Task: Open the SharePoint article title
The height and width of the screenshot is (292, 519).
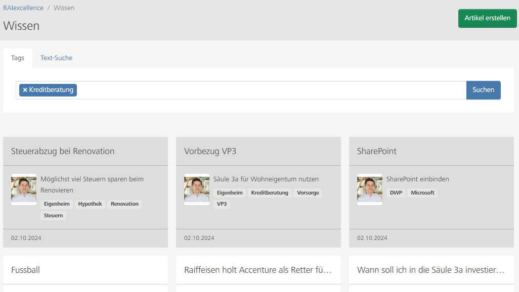Action: (x=377, y=151)
